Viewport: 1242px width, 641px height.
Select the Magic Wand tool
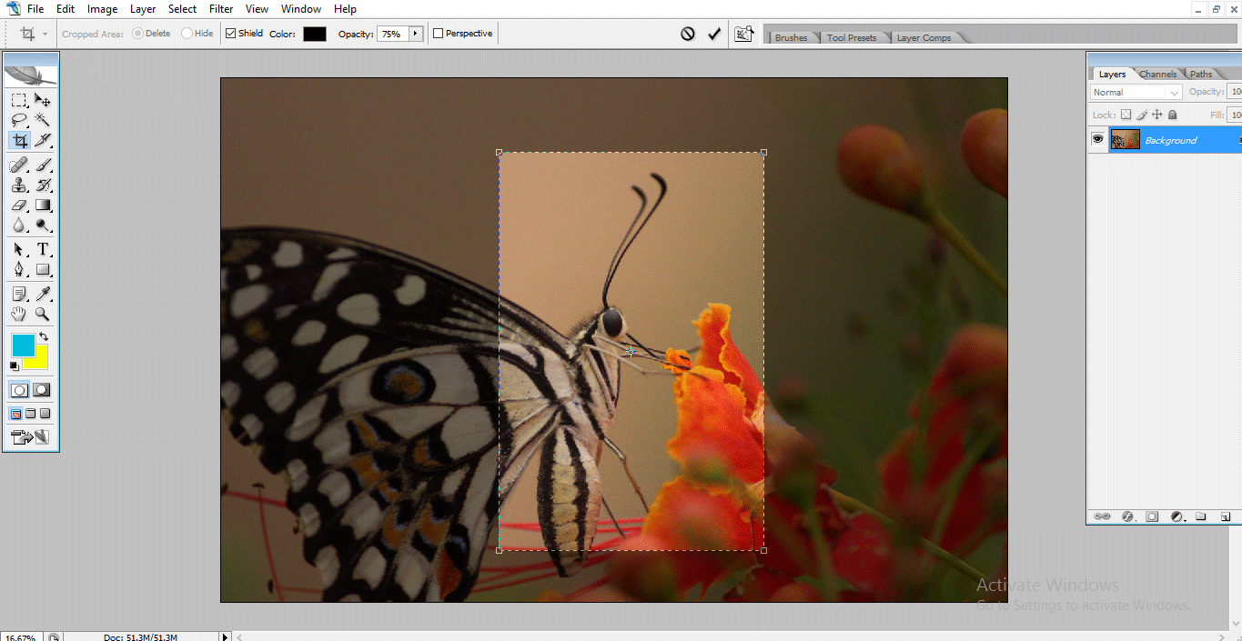coord(43,120)
